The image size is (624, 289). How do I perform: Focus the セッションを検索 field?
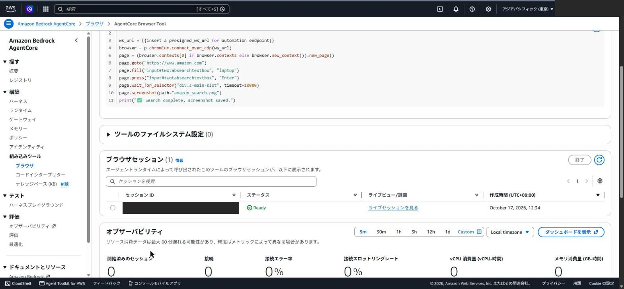211,182
